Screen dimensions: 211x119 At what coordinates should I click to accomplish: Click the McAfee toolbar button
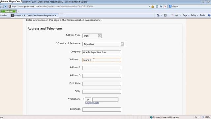click(x=8, y=11)
